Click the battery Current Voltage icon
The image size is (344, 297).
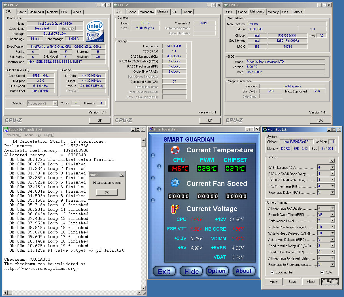coord(175,209)
